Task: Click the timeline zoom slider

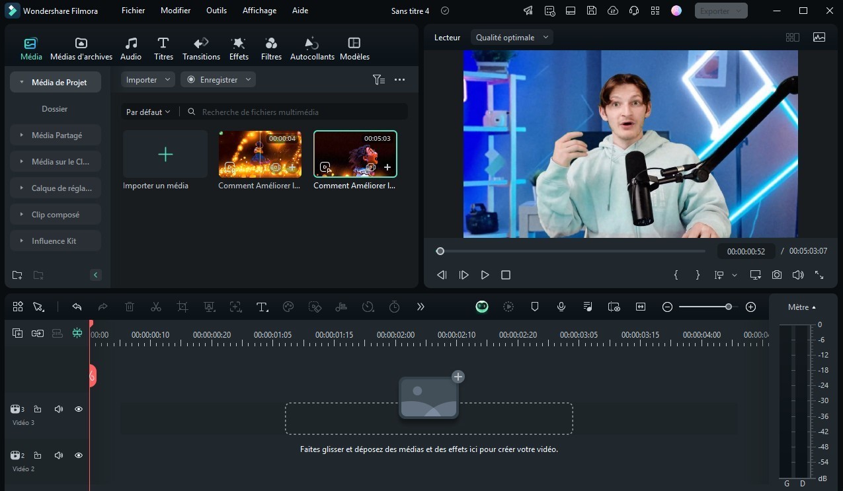Action: click(x=708, y=307)
